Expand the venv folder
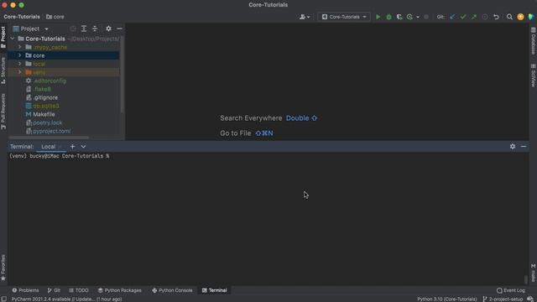The image size is (537, 302). (x=20, y=72)
